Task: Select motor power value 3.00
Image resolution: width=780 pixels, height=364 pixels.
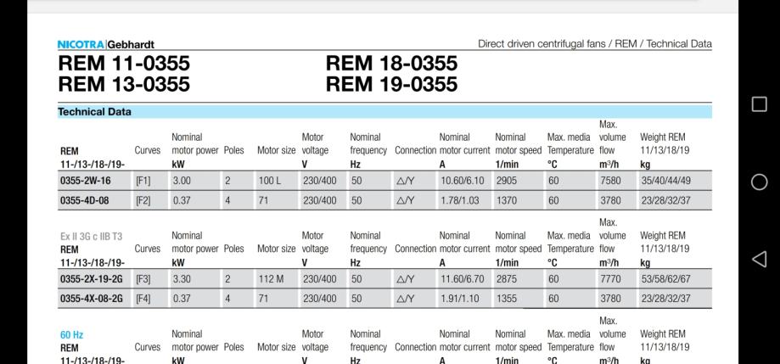Action: [182, 181]
